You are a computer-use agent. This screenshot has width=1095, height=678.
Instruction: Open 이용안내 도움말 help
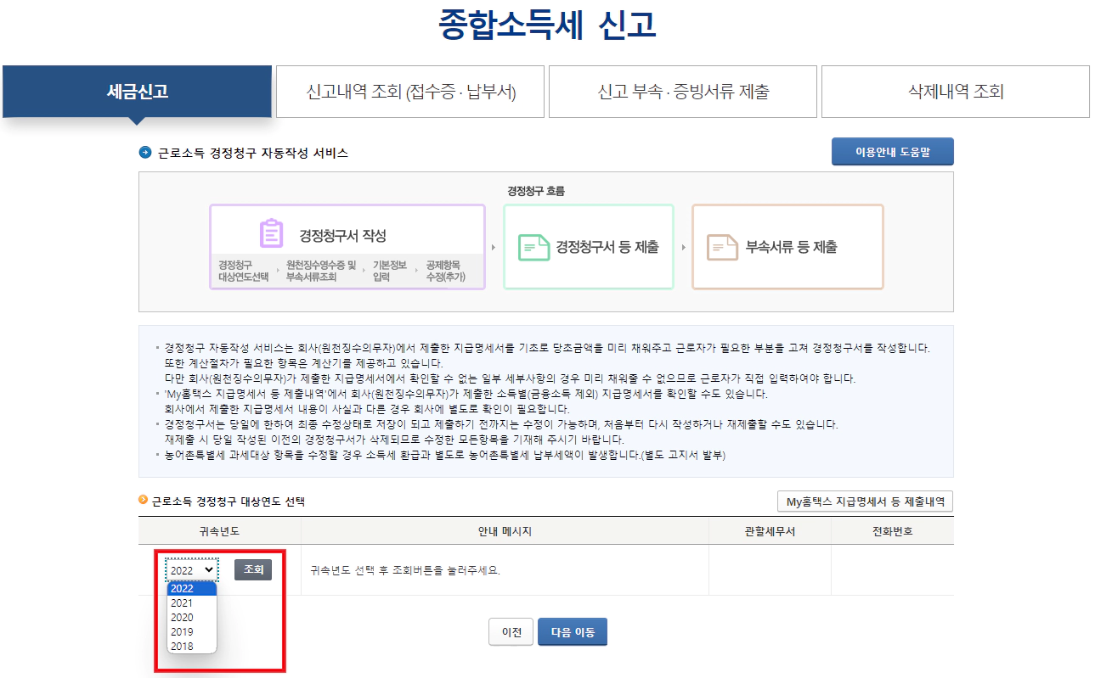tap(892, 150)
